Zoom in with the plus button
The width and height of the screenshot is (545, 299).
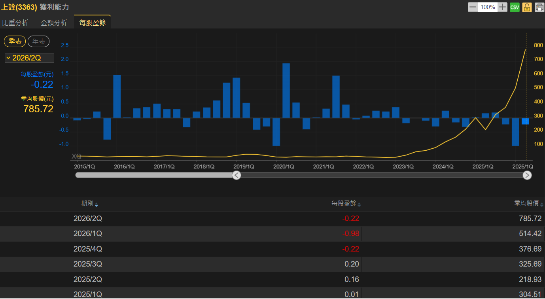(x=502, y=7)
